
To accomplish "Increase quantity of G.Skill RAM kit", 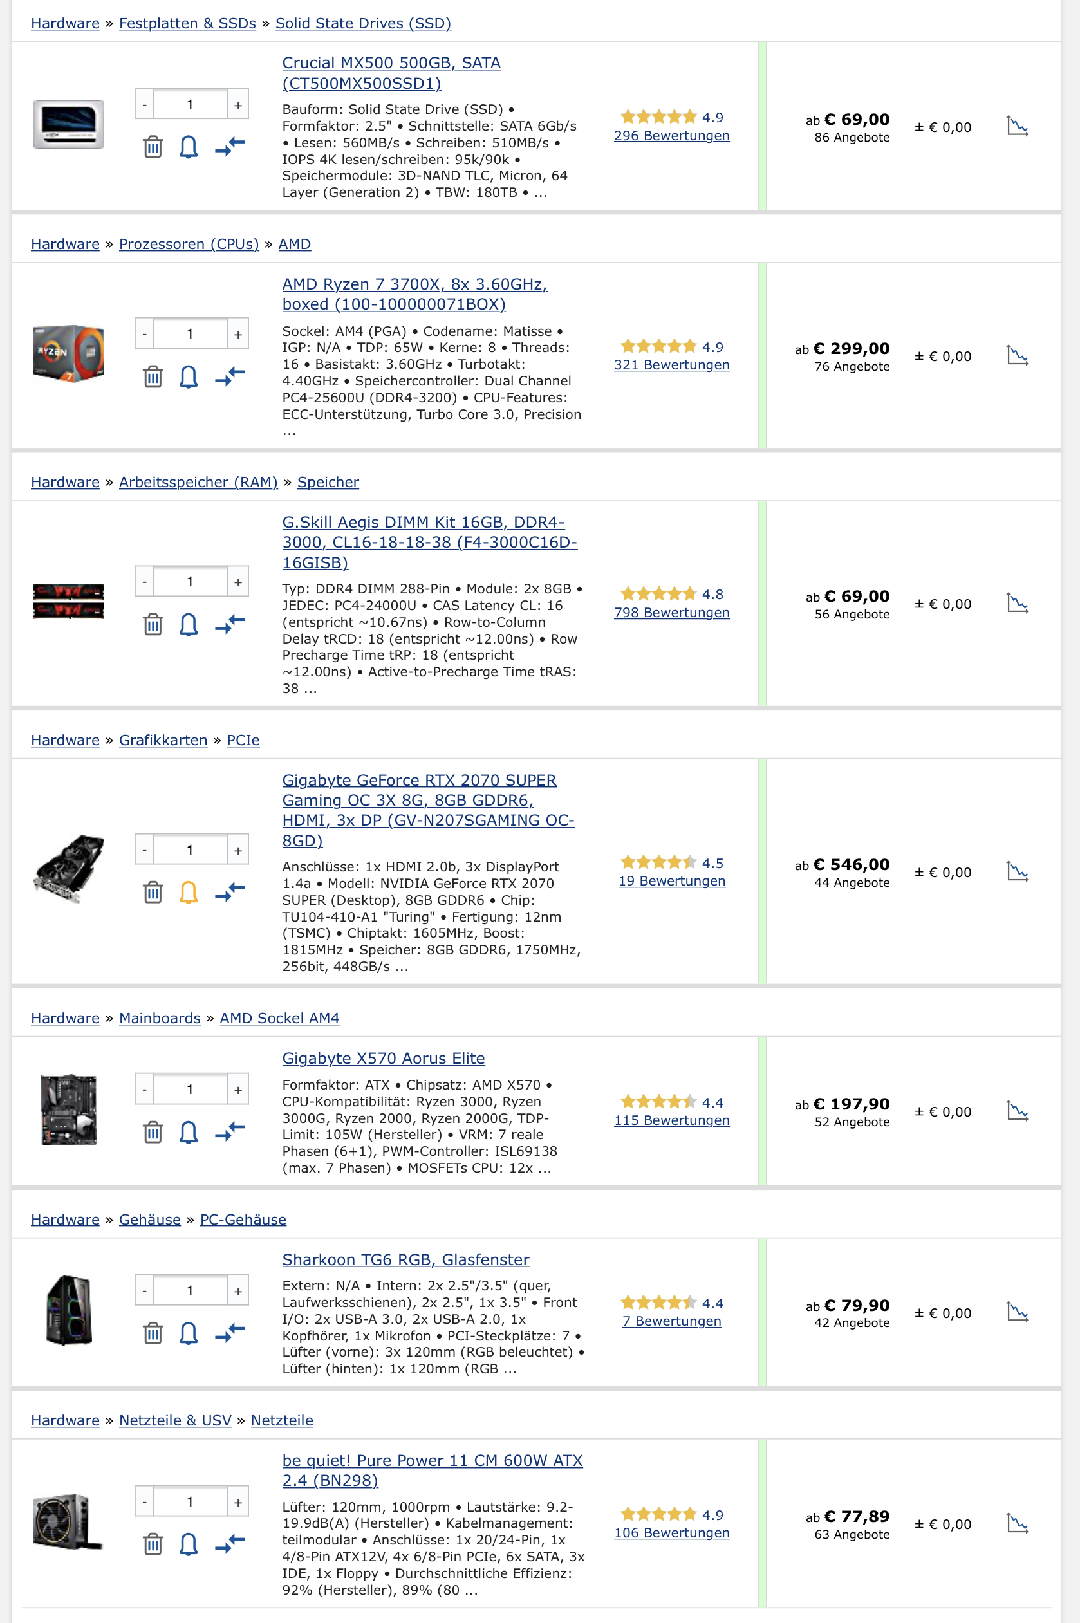I will pos(237,581).
